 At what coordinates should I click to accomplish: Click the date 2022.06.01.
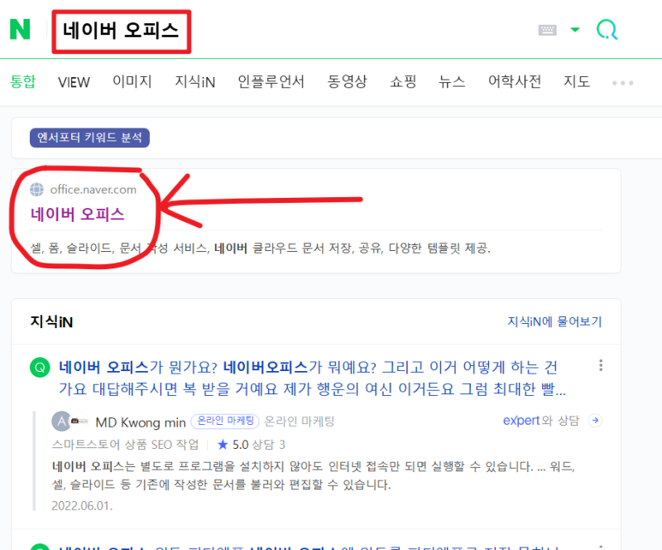click(82, 505)
